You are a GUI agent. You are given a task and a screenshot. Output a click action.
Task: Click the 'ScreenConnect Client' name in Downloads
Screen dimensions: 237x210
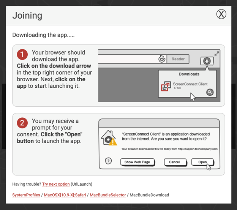[190, 84]
